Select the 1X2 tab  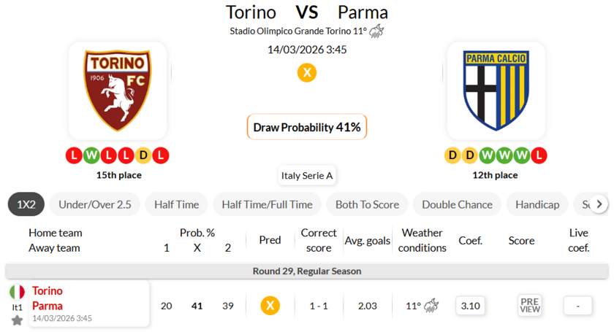(x=26, y=204)
